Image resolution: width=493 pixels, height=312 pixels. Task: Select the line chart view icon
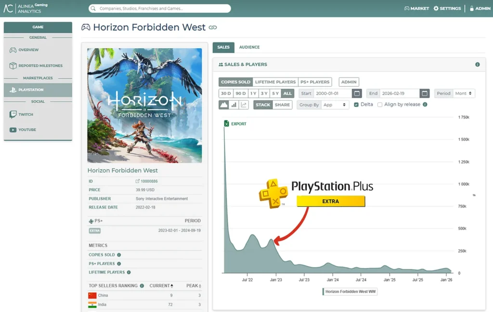pyautogui.click(x=245, y=105)
